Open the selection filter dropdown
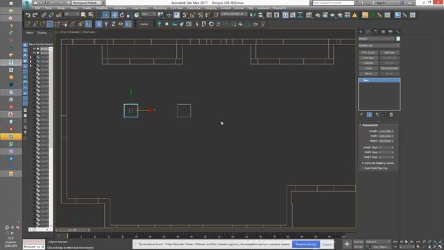This screenshot has width=444, height=250. click(x=71, y=14)
